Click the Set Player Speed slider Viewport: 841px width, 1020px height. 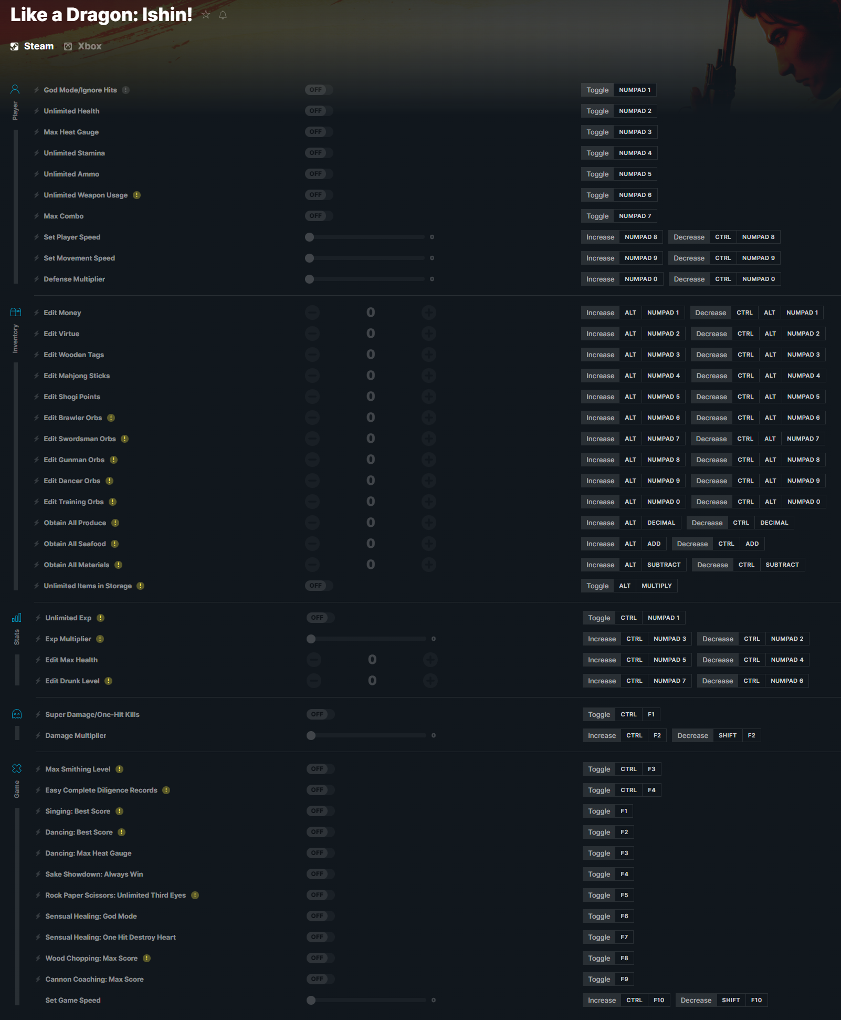[x=365, y=237]
